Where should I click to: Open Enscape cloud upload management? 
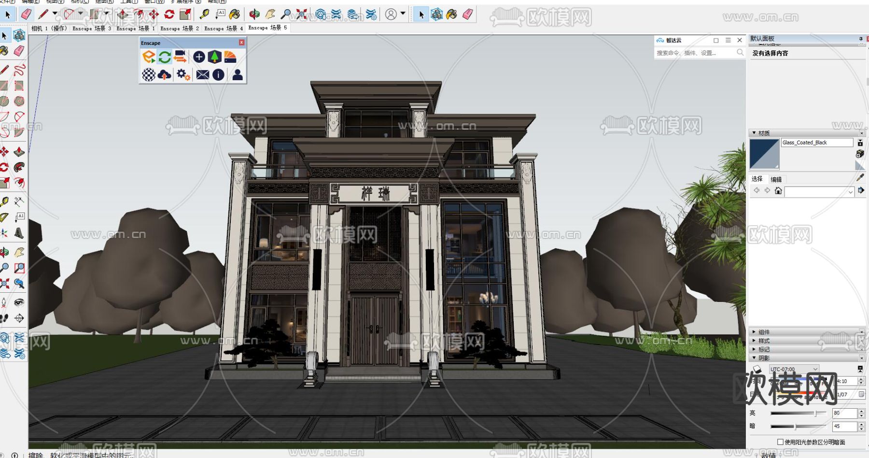click(165, 74)
